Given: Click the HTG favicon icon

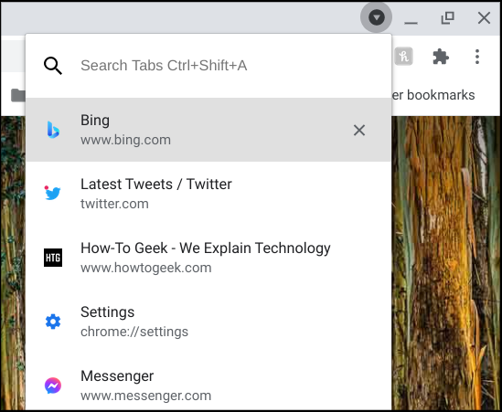Looking at the screenshot, I should tap(53, 258).
